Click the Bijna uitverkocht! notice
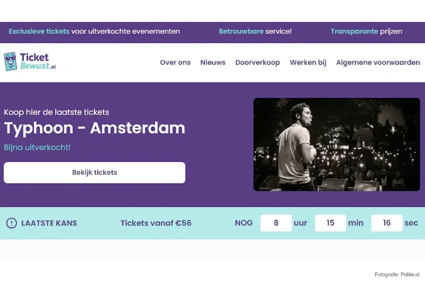This screenshot has height=283, width=425. coord(37,147)
